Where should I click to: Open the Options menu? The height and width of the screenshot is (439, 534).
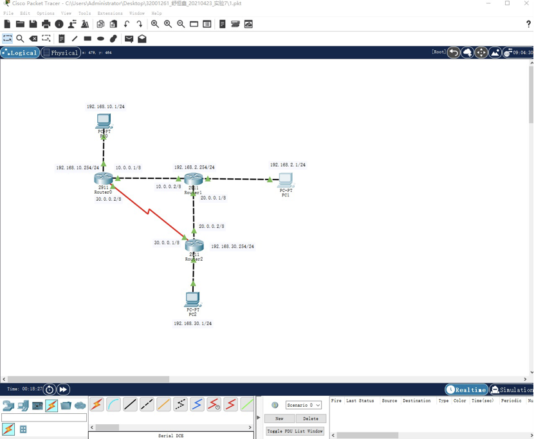tap(45, 13)
